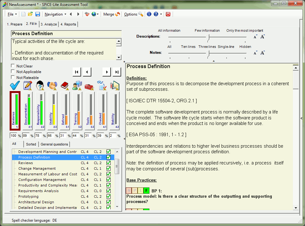305x226 pixels.
Task: Click the Open folder toolbar icon
Action: tap(30, 14)
